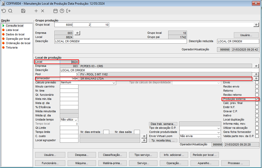
Task: Uncheck the Produção externa checkbox
Action: 257,99
